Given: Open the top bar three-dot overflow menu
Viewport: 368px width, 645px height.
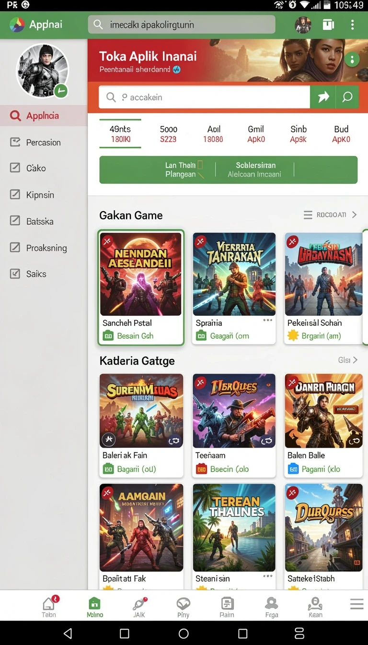Looking at the screenshot, I should [x=353, y=24].
